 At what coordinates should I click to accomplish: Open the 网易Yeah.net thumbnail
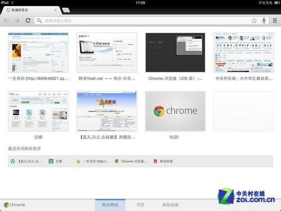107,52
